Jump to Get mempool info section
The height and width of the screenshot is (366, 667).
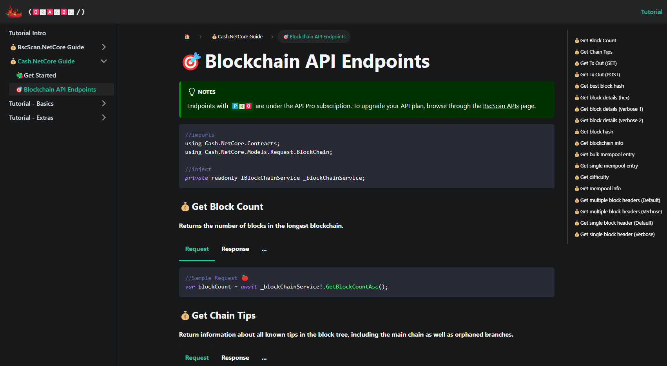598,189
